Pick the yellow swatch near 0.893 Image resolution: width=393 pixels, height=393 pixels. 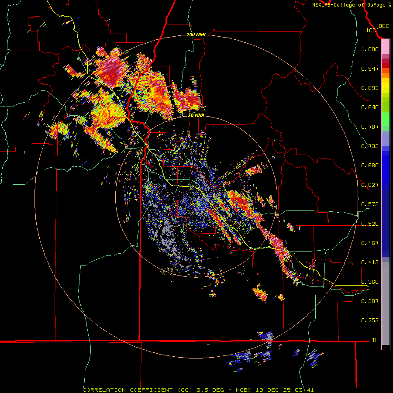[x=386, y=86]
